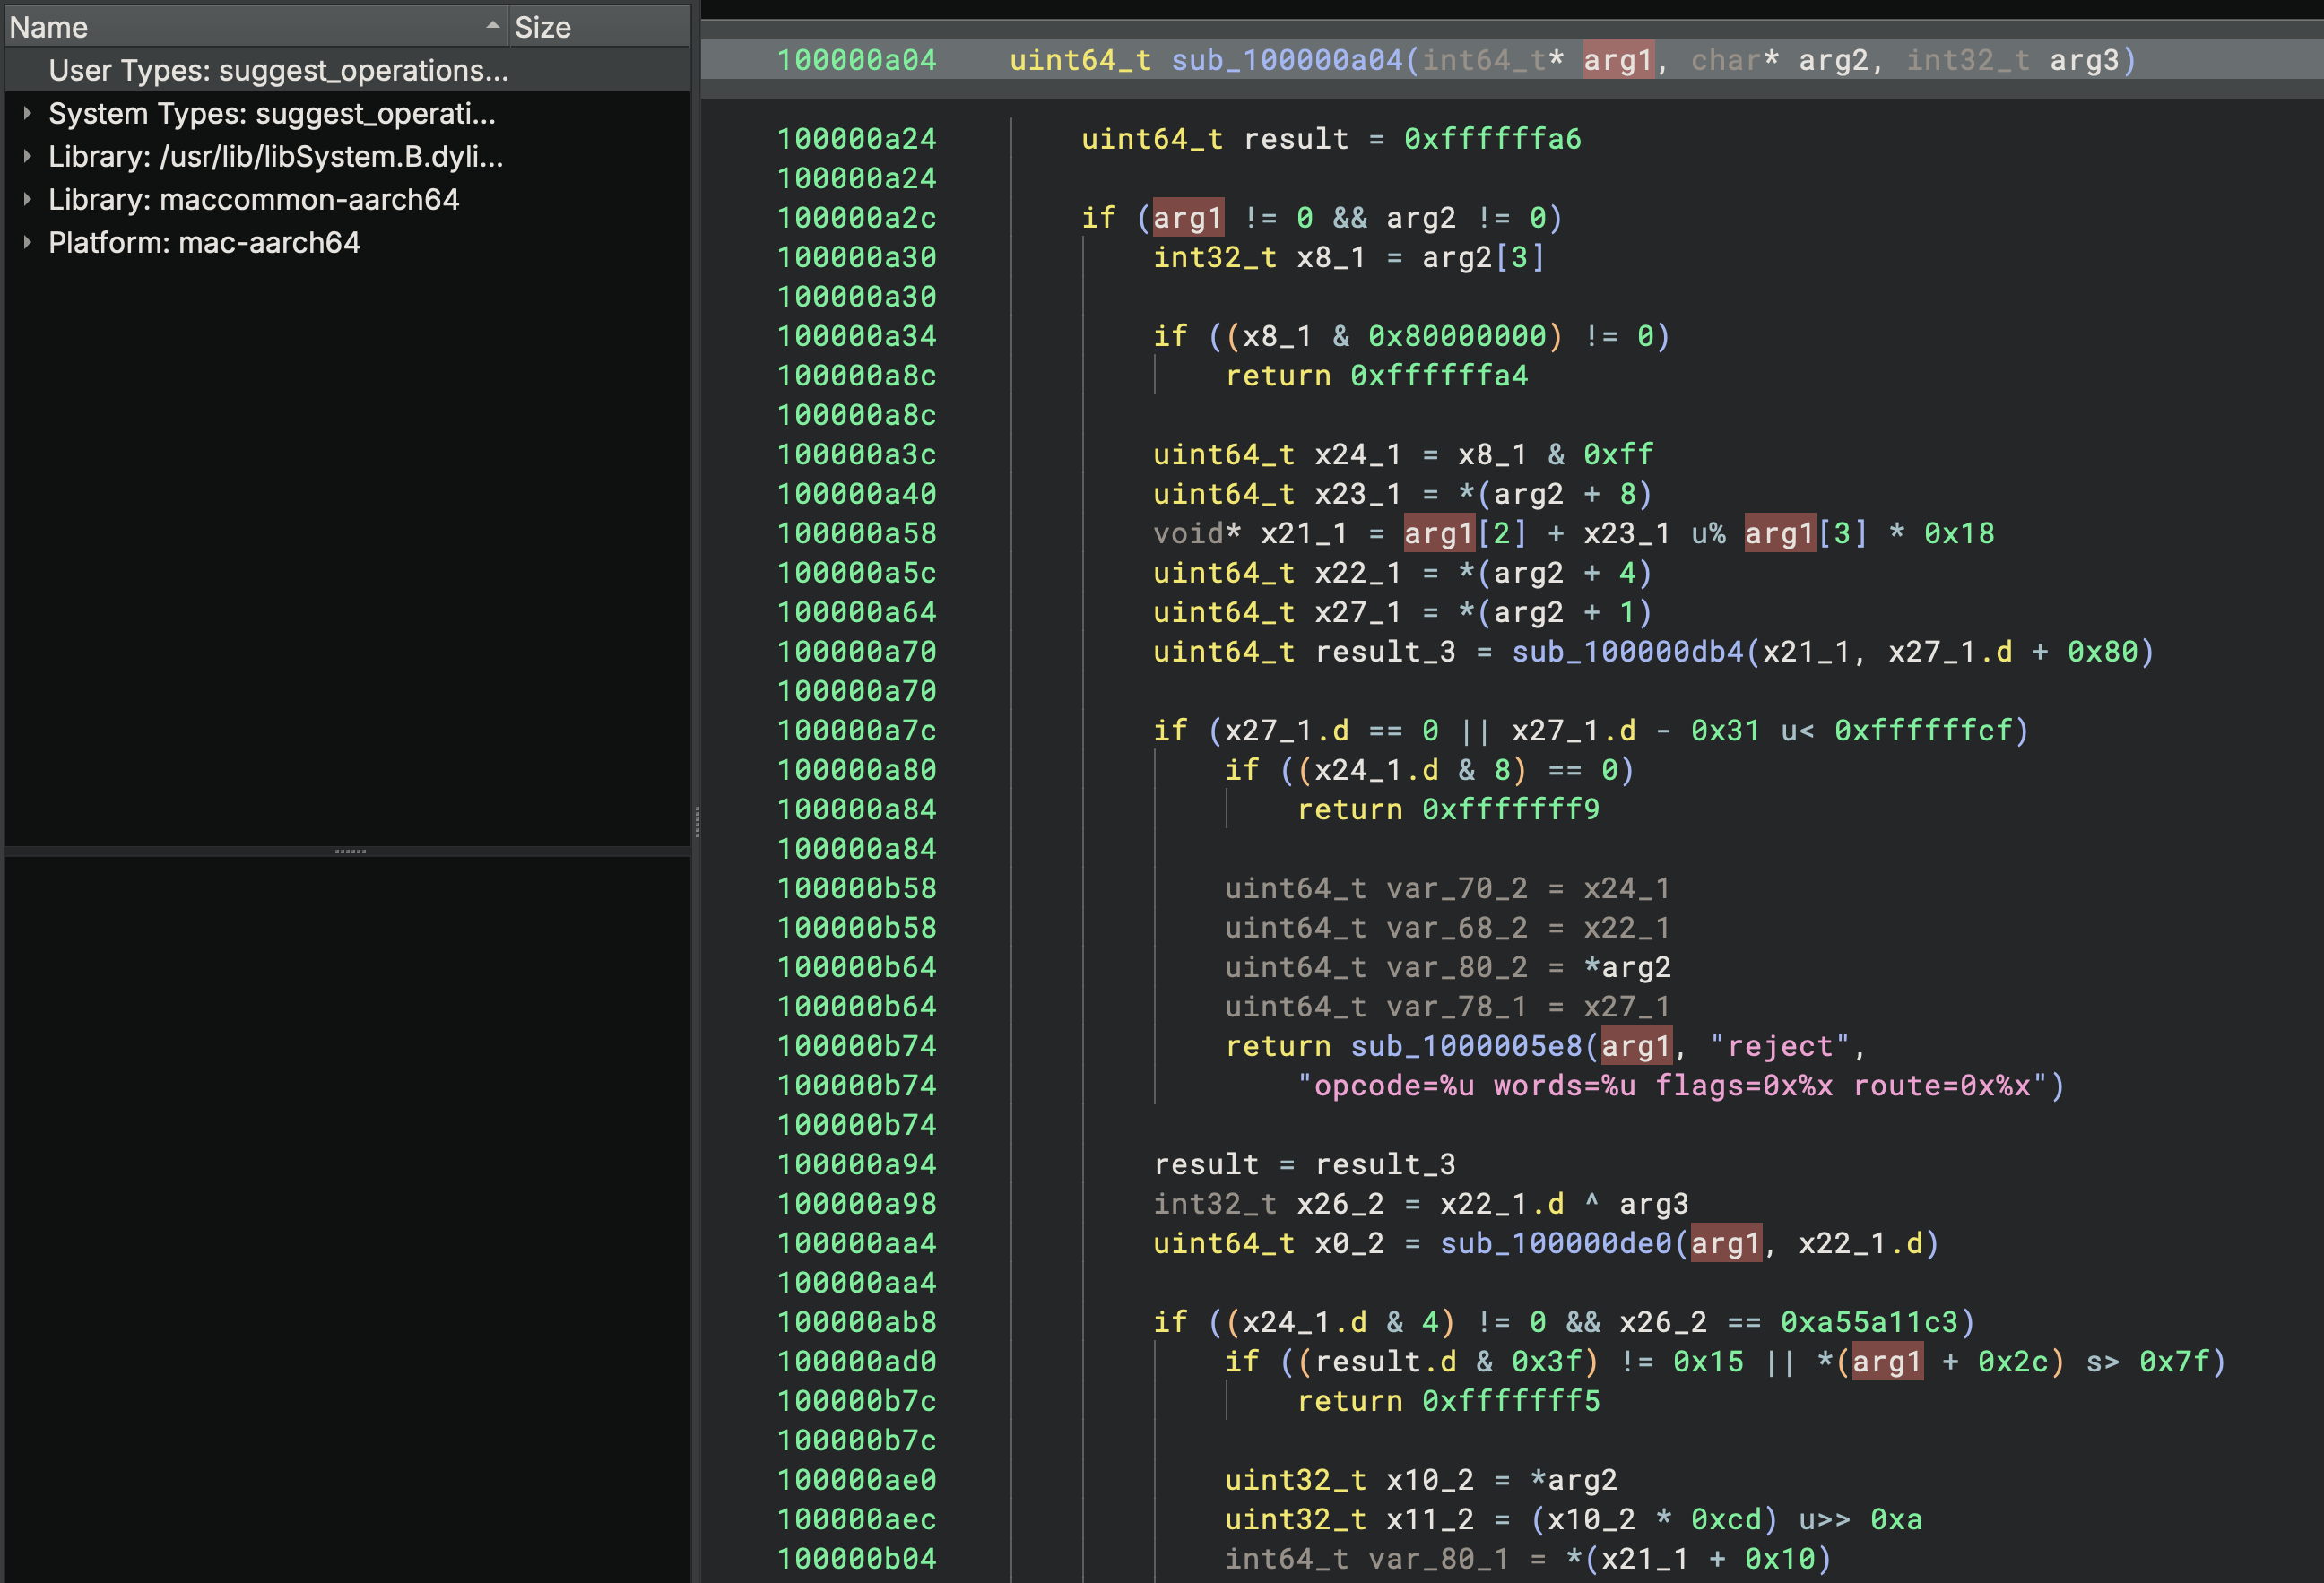The width and height of the screenshot is (2324, 1583).
Task: Click variable x26_2 in the int32_t declaration
Action: [1340, 1204]
